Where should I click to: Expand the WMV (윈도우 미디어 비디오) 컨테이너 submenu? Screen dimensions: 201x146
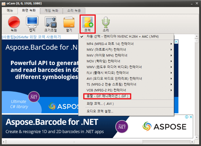(x=126, y=67)
